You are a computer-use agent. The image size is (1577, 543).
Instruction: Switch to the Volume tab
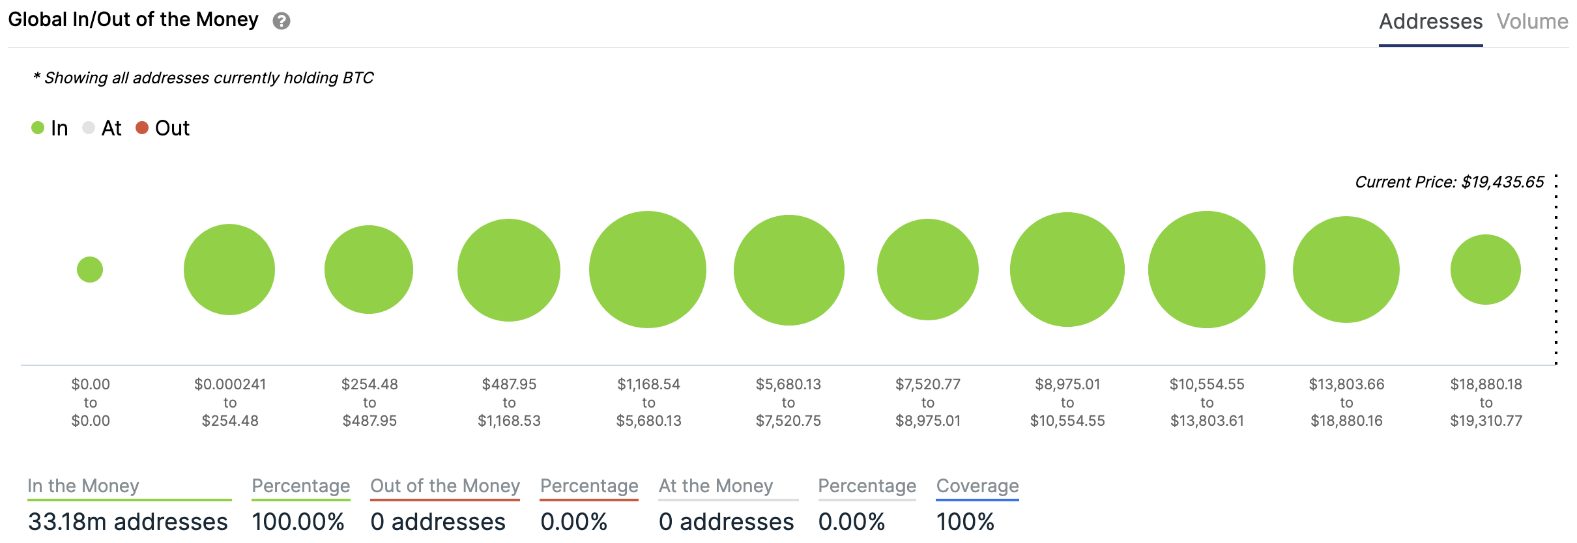pyautogui.click(x=1532, y=21)
